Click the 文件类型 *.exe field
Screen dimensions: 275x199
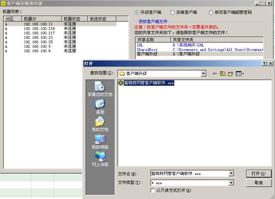[190, 183]
